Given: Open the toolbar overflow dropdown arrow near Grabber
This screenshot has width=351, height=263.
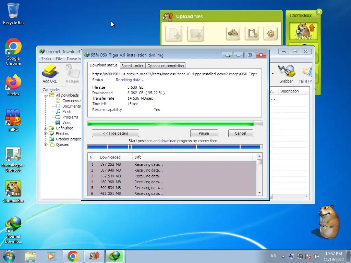Looking at the screenshot, I should [273, 74].
